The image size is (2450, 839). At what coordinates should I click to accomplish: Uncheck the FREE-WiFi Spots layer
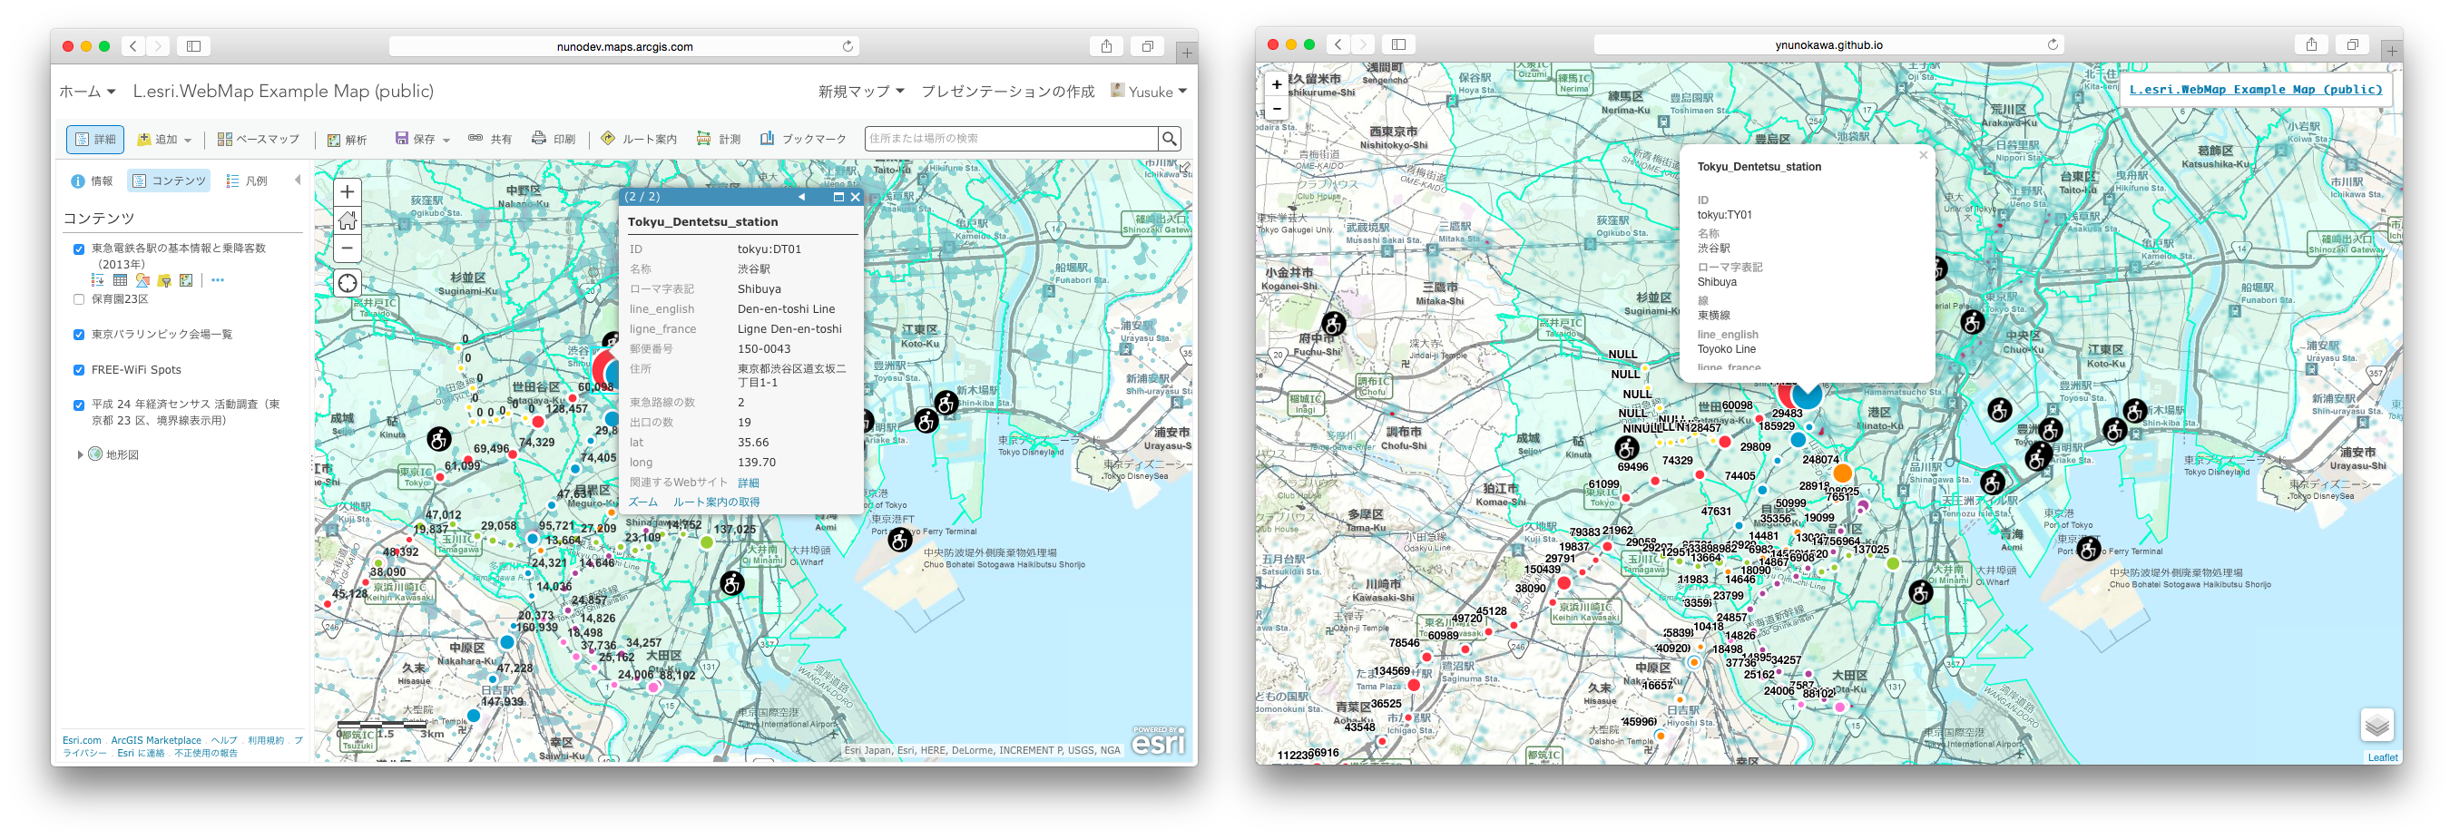tap(79, 371)
